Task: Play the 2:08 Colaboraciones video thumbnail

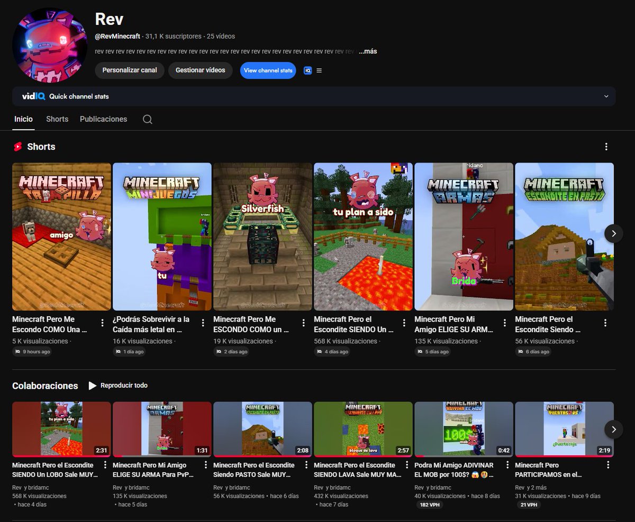Action: [x=262, y=429]
